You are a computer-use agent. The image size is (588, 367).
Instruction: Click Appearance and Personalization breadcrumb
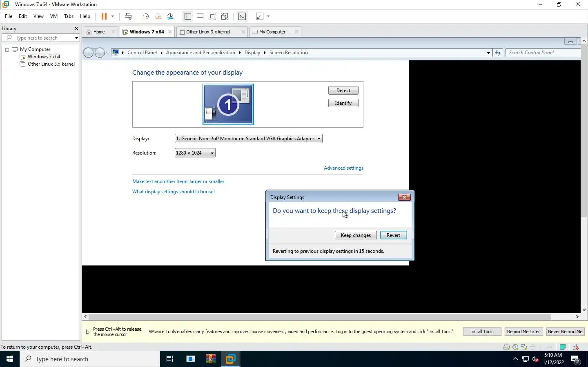[x=200, y=53]
